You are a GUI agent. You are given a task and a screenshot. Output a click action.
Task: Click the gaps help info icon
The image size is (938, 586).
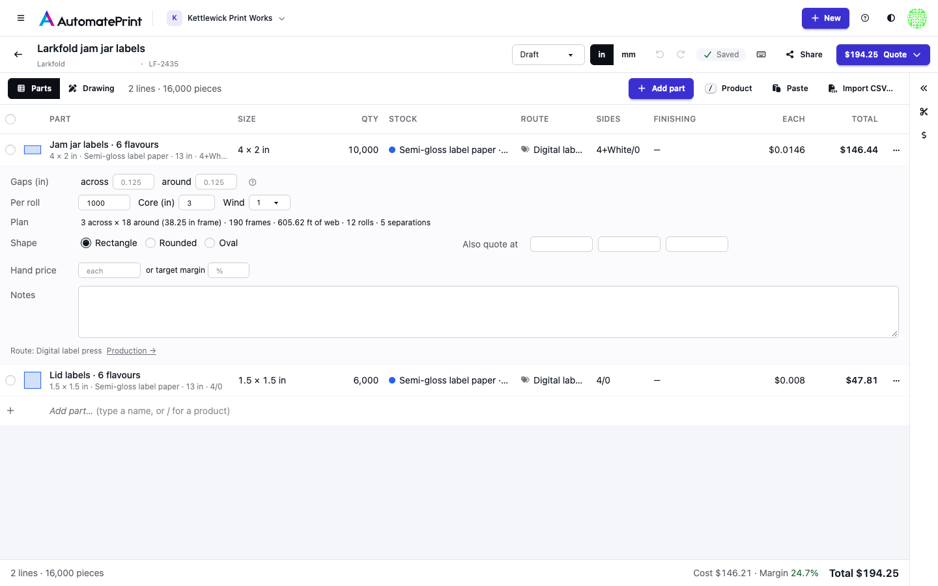253,182
